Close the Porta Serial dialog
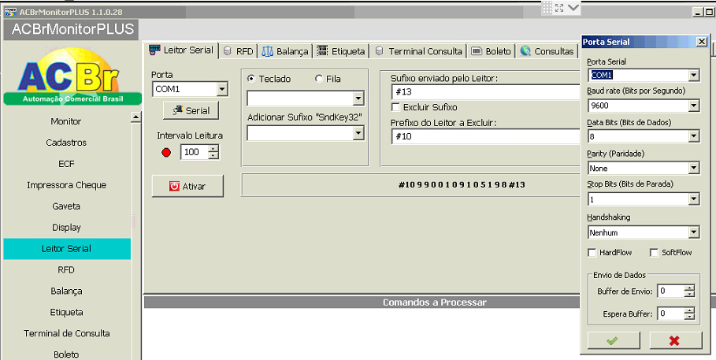Image resolution: width=716 pixels, height=360 pixels. 702,42
